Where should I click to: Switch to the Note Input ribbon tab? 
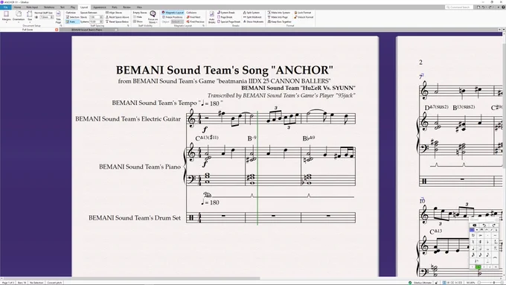click(32, 7)
